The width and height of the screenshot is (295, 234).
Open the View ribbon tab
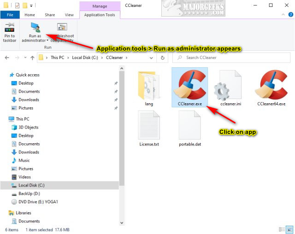(x=69, y=15)
